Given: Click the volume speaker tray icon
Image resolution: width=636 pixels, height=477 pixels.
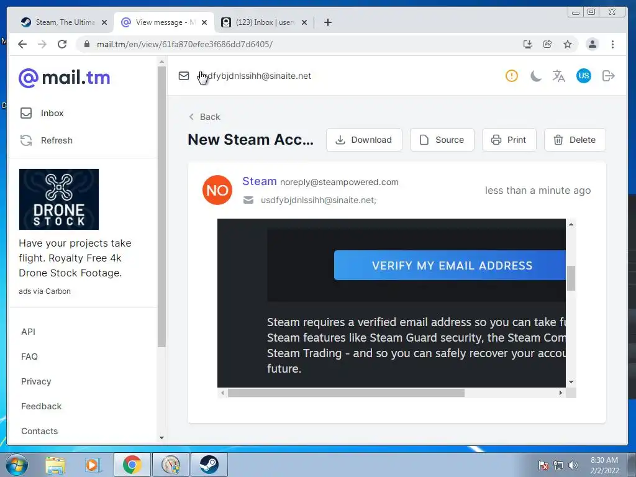Looking at the screenshot, I should pos(573,465).
